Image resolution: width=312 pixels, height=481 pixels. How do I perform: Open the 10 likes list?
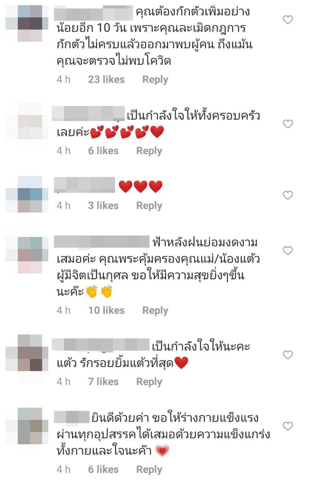pyautogui.click(x=106, y=311)
